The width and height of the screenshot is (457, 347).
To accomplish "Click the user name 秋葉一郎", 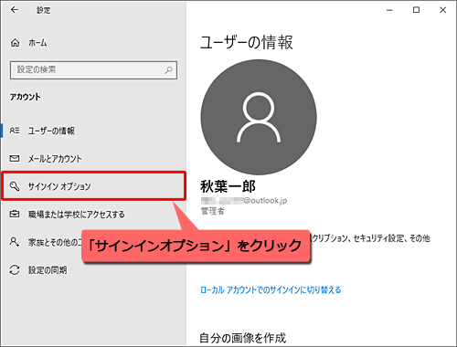I will click(228, 186).
